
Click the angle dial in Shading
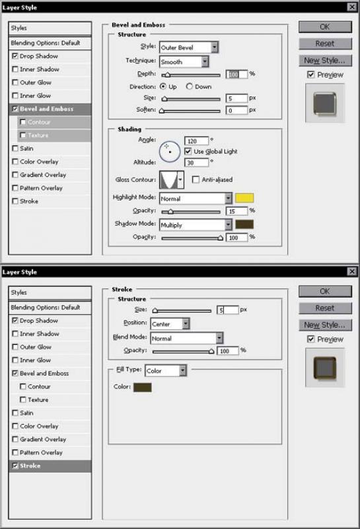point(169,152)
